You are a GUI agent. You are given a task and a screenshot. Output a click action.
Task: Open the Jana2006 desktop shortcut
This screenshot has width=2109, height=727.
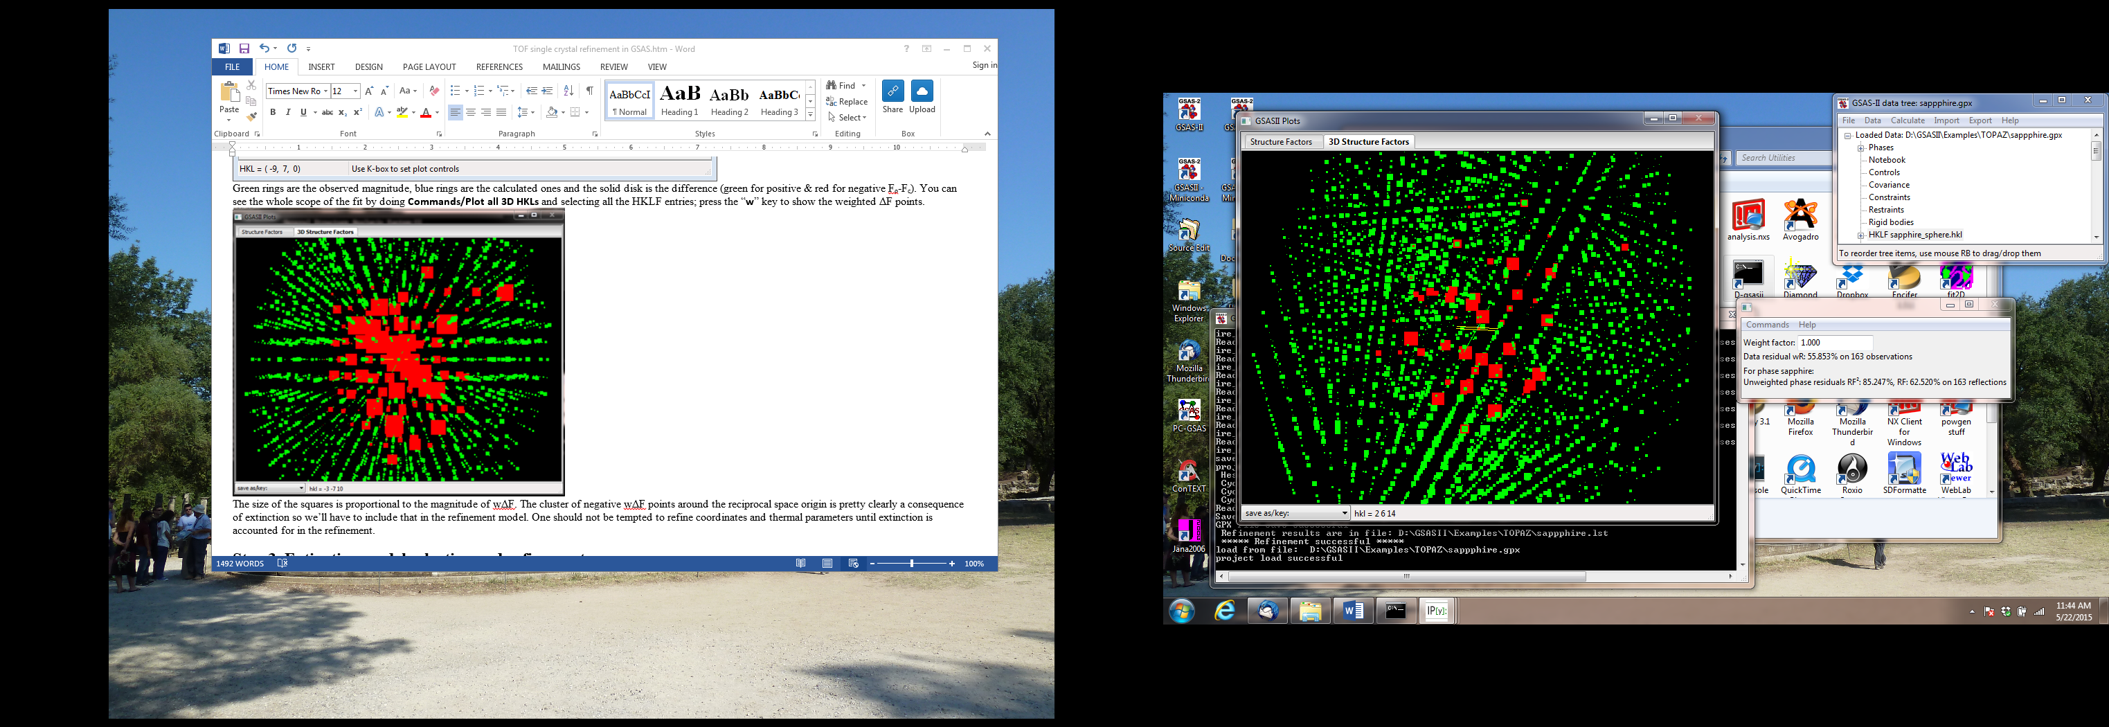(x=1189, y=535)
